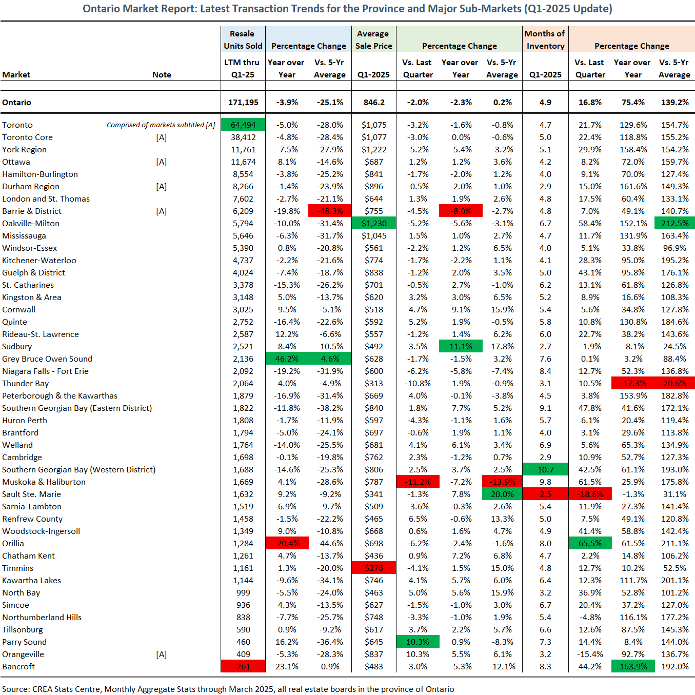Click Bancroft's green highlighted '163.9%' cell
695x695 pixels.
(633, 666)
